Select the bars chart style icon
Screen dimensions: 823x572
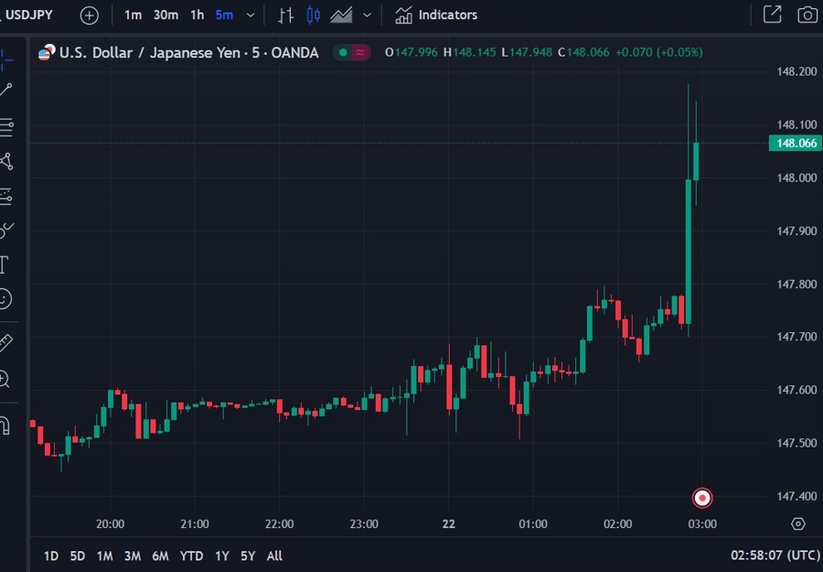[x=285, y=16]
